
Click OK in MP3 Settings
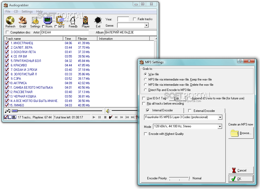point(241,179)
